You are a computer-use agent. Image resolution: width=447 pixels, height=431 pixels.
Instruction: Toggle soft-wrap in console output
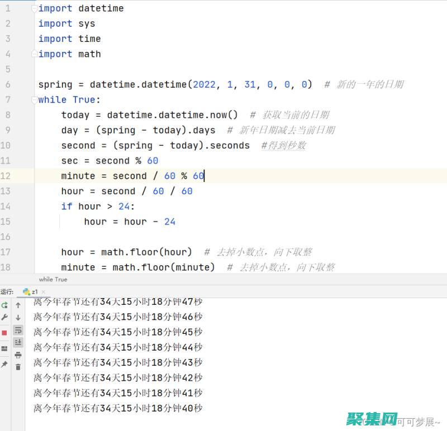[x=18, y=330]
